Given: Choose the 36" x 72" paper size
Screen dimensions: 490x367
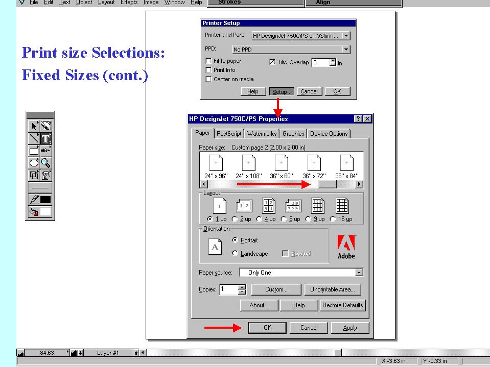Looking at the screenshot, I should tap(314, 166).
